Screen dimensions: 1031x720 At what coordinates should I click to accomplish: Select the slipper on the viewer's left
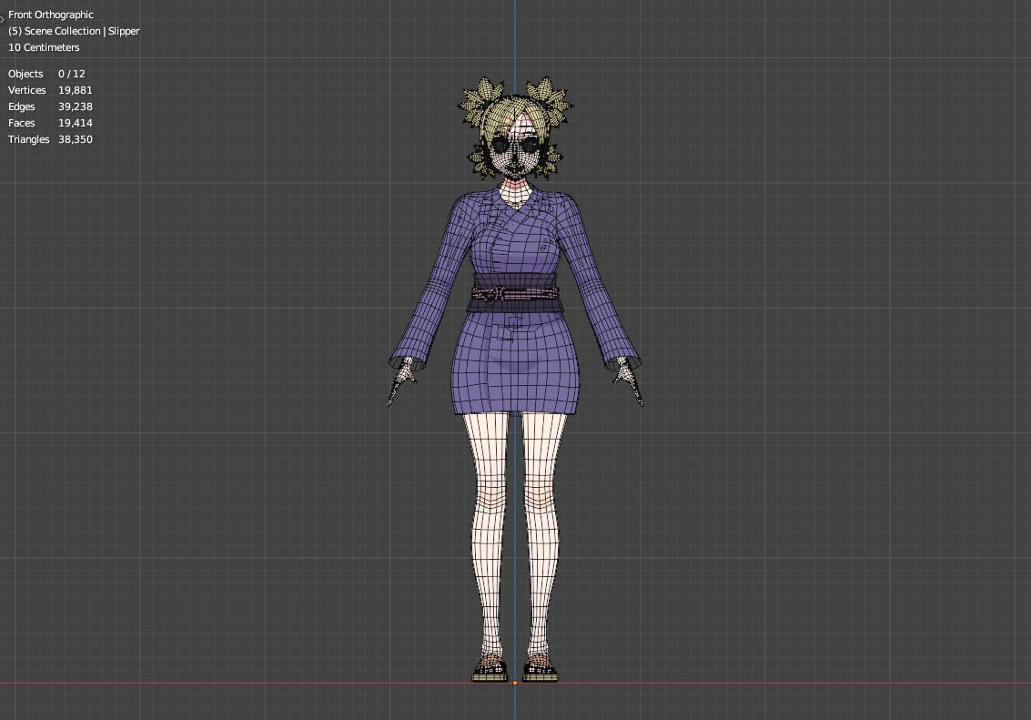(490, 671)
